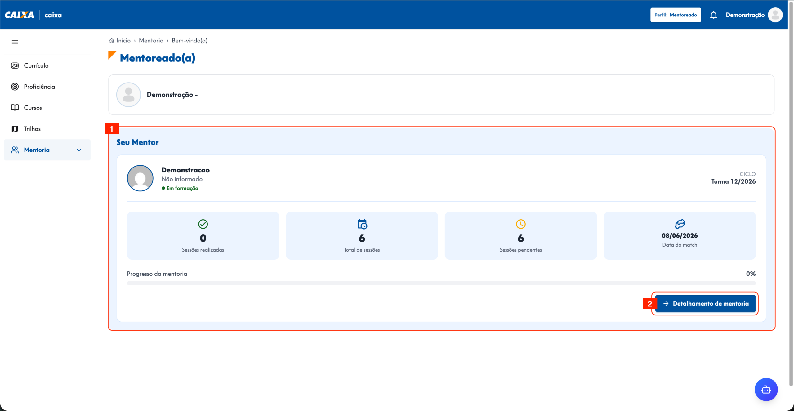Click the Não informado text
Image resolution: width=794 pixels, height=411 pixels.
(x=182, y=179)
